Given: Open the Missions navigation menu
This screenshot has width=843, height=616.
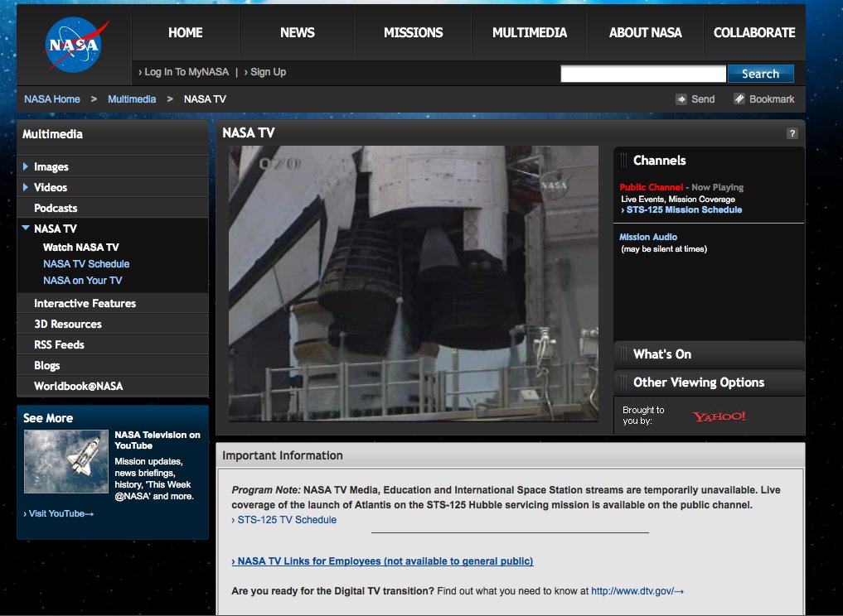Looking at the screenshot, I should tap(413, 33).
